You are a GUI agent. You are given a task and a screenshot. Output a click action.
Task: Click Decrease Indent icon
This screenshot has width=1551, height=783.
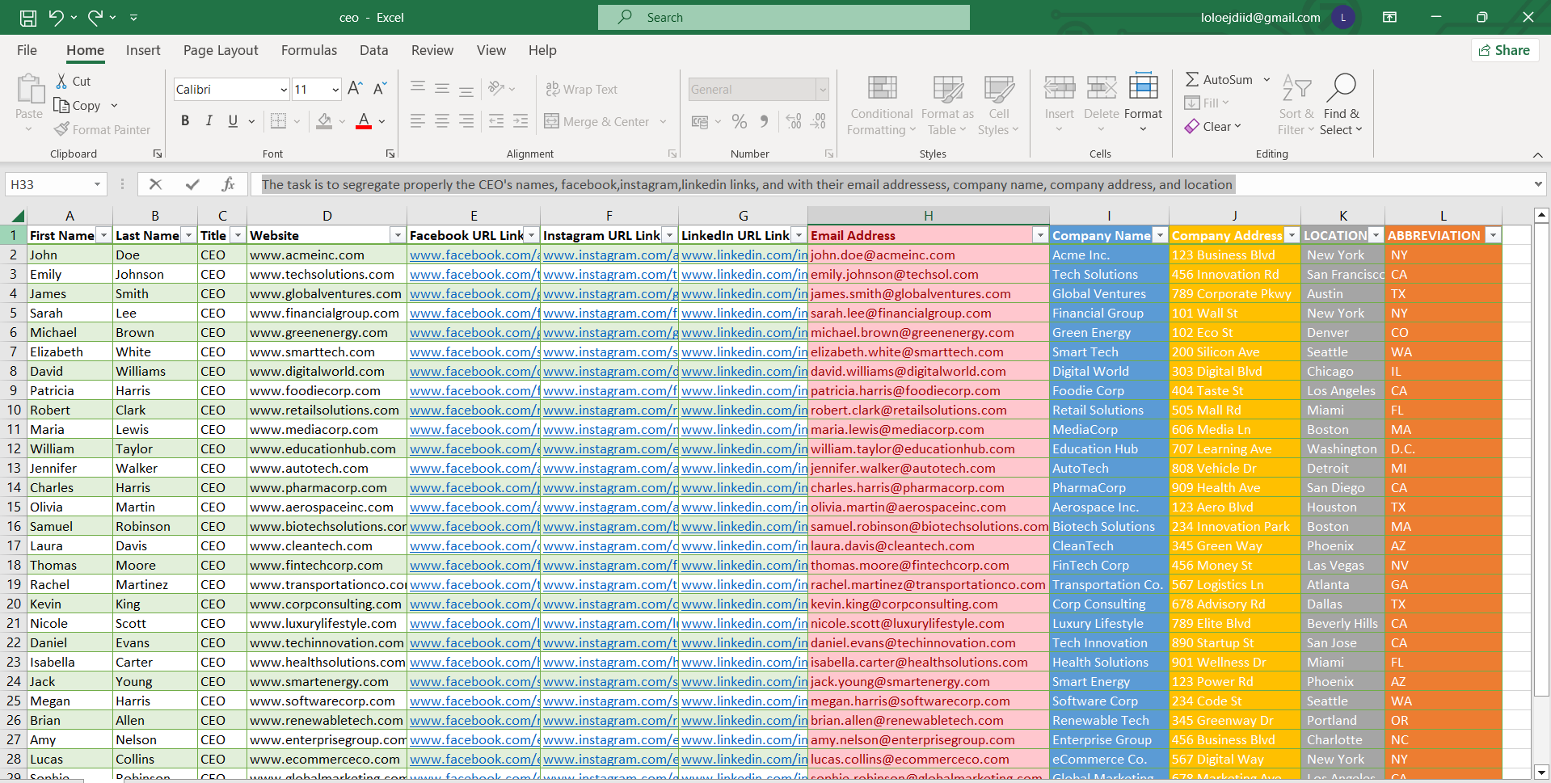(x=496, y=121)
